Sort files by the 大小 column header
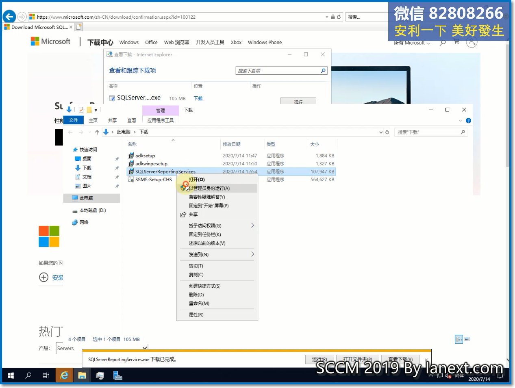The height and width of the screenshot is (388, 515). click(322, 144)
